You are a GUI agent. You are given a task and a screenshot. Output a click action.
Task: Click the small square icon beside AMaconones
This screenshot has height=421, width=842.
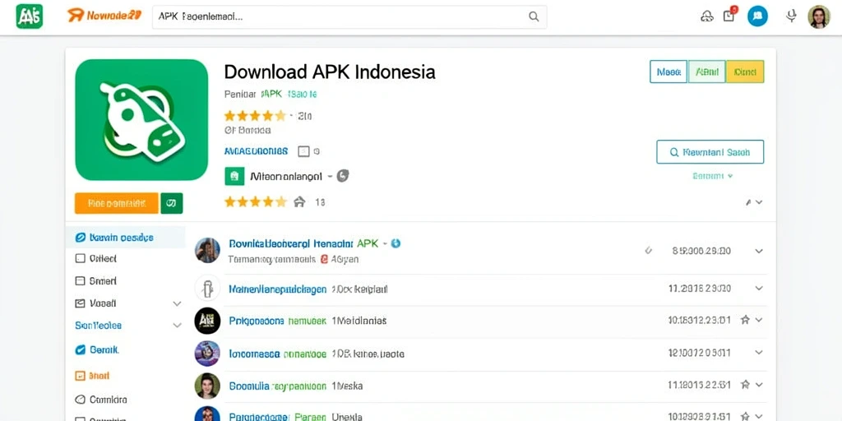point(303,151)
